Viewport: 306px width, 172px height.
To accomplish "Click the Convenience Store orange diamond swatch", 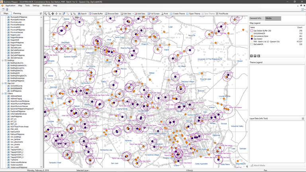I will (x=252, y=36).
